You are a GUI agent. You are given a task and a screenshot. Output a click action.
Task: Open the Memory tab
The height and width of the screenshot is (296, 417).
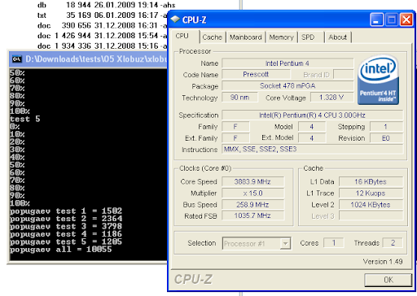281,37
